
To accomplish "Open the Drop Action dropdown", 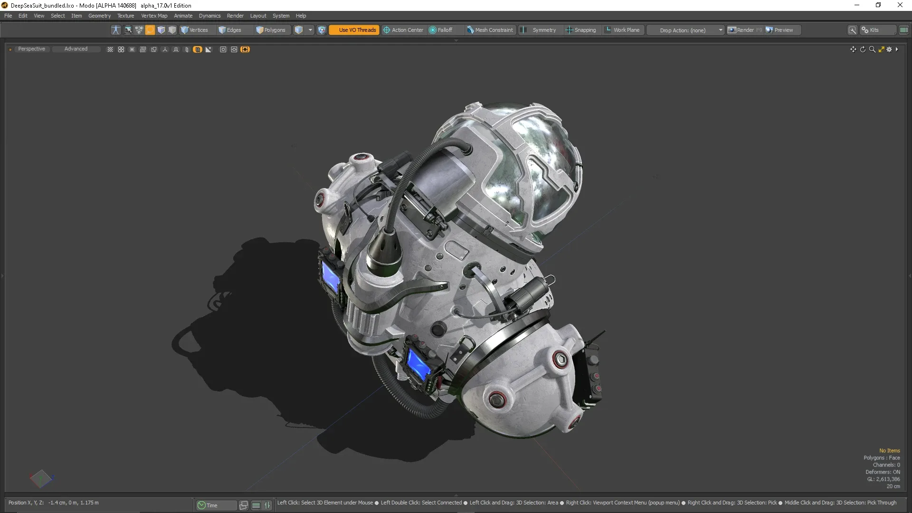I will [x=686, y=30].
